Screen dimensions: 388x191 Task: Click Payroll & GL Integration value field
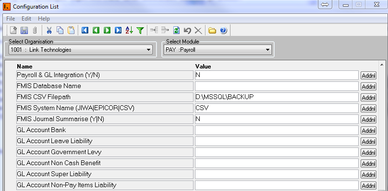pos(277,75)
